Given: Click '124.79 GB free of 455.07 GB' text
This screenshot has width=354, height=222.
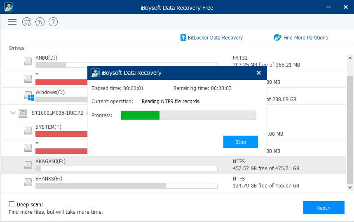Looking at the screenshot, I should tap(266, 186).
